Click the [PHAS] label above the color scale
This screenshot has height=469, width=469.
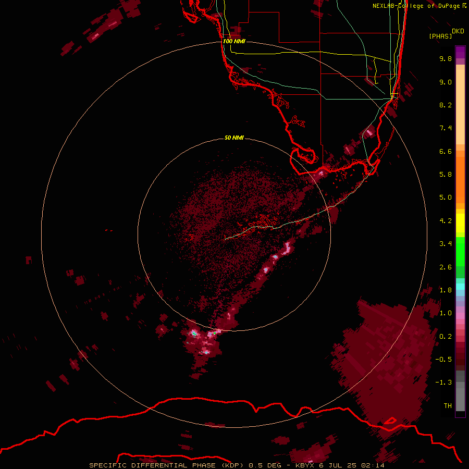pyautogui.click(x=440, y=36)
